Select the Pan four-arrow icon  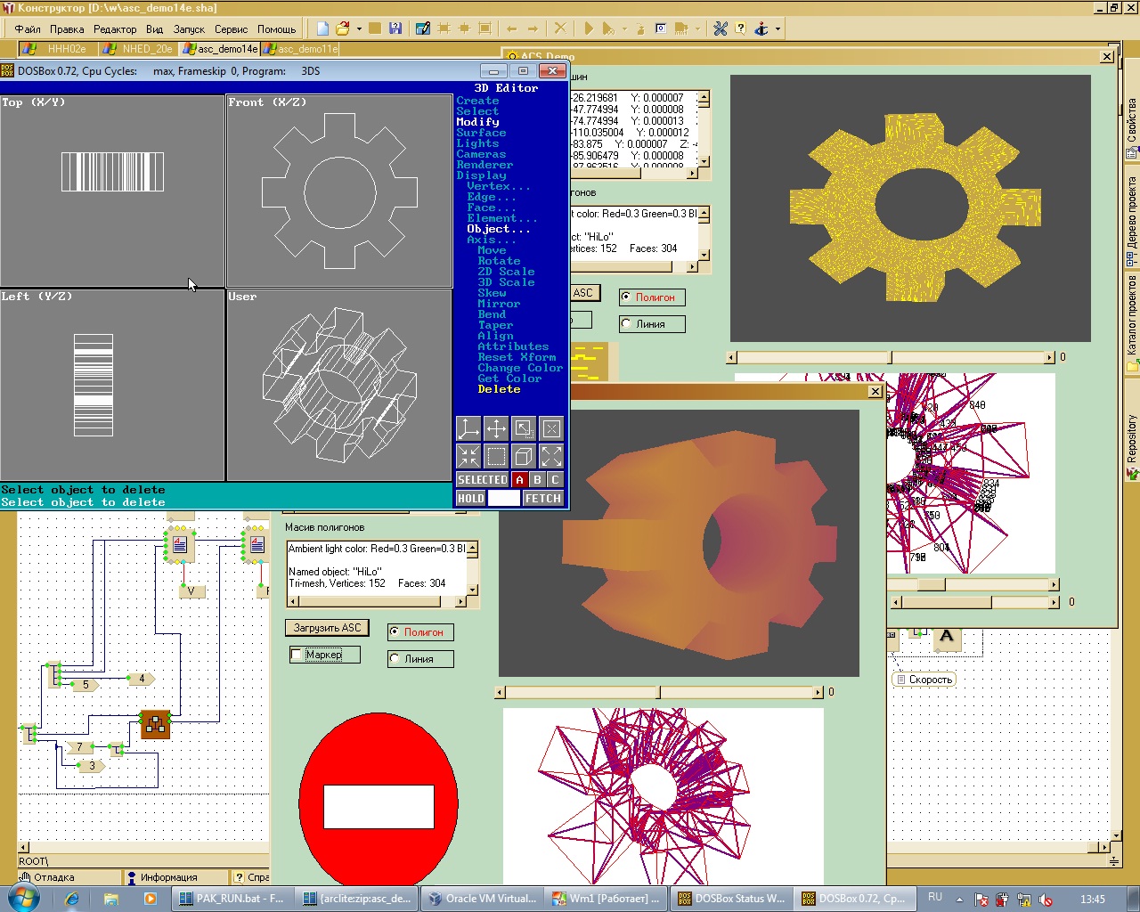(496, 429)
